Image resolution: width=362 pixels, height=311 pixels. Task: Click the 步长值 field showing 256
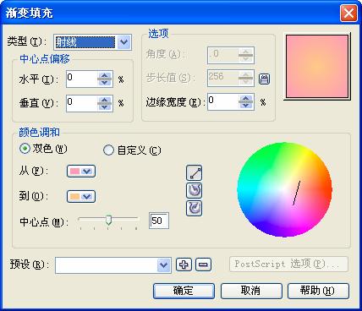click(x=223, y=79)
